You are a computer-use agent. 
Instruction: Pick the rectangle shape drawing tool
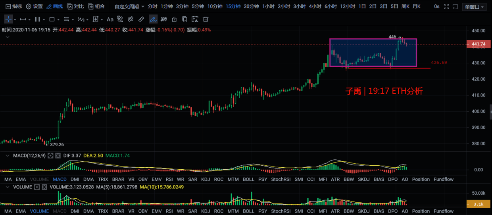[52, 19]
